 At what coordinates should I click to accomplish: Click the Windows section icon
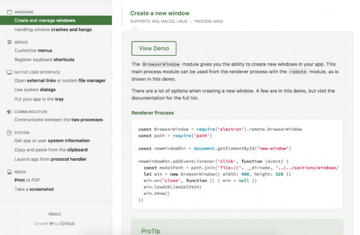[x=9, y=12]
